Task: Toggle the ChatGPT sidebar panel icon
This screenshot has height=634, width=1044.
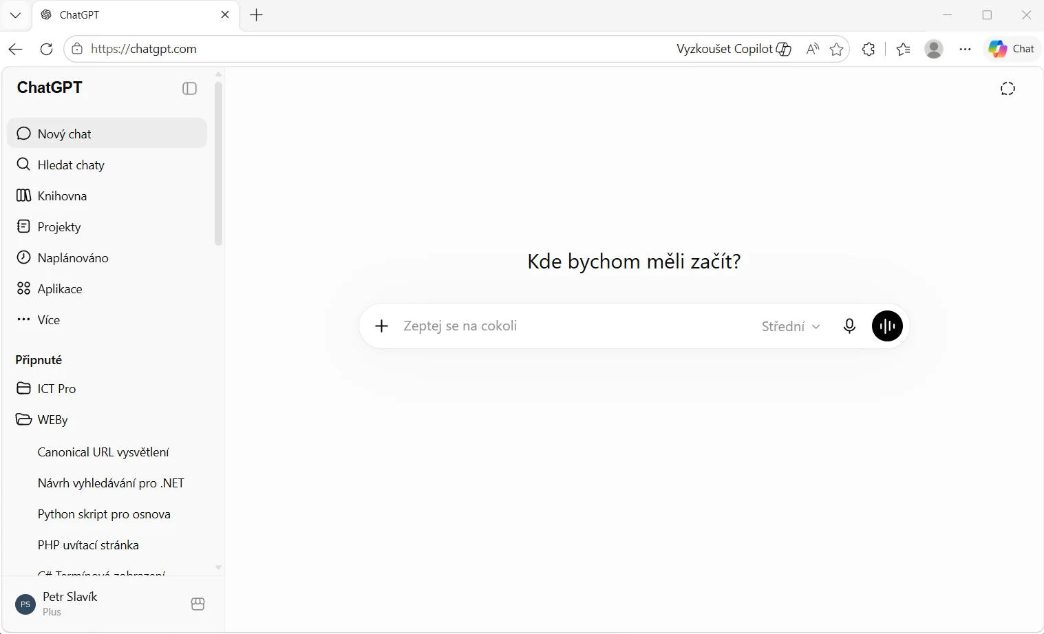Action: click(189, 88)
